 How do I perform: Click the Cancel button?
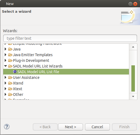[x=97, y=127]
